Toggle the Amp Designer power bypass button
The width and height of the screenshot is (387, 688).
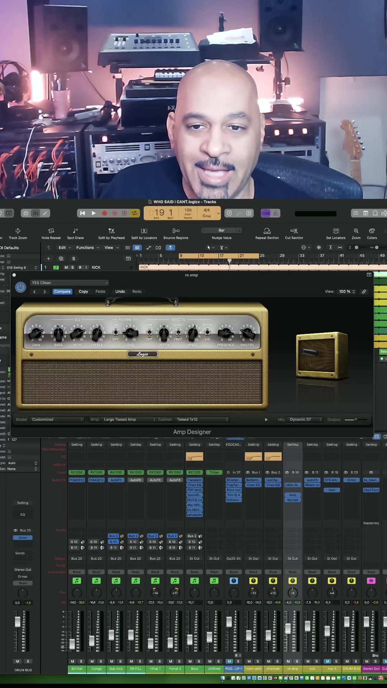coord(20,287)
